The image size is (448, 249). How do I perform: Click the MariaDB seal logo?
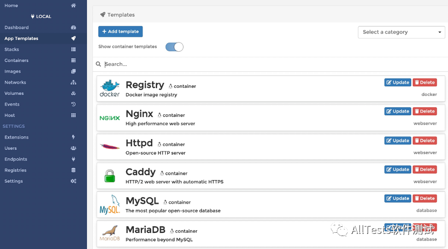tap(110, 233)
